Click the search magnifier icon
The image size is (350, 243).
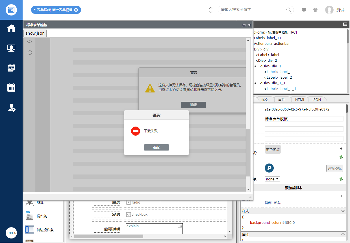click(288, 10)
